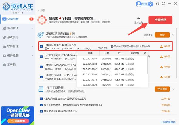Expand 驱动管理 sidebar arrow
This screenshot has height=125, width=179.
point(33,28)
